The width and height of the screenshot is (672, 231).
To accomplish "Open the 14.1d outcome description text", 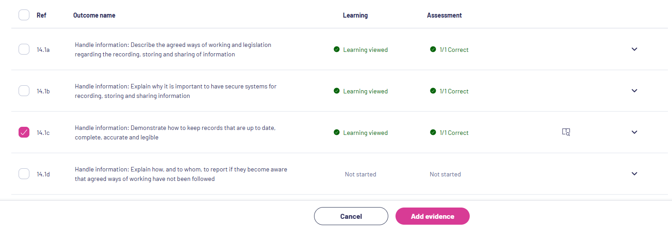I will [x=181, y=174].
